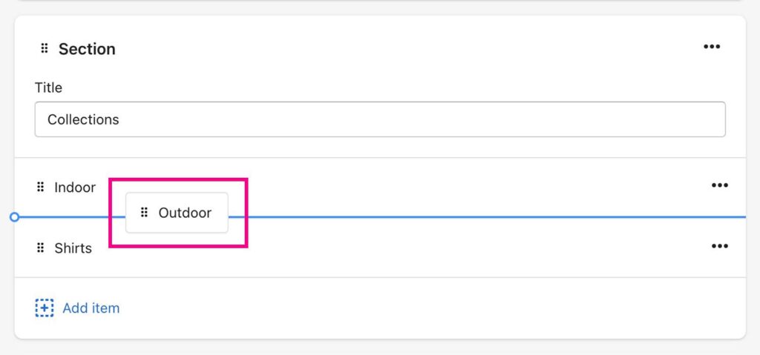Image resolution: width=760 pixels, height=355 pixels.
Task: Grab the Section drag handle icon
Action: [44, 48]
